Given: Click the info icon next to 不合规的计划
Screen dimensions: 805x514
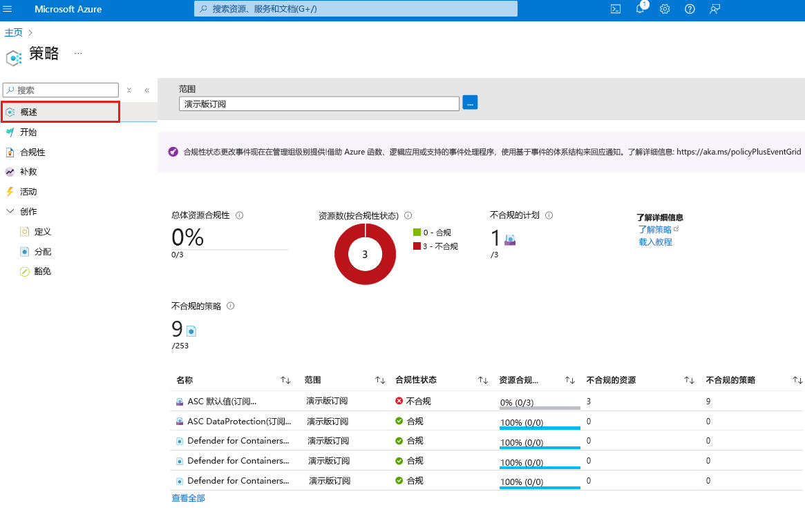Looking at the screenshot, I should pyautogui.click(x=549, y=215).
